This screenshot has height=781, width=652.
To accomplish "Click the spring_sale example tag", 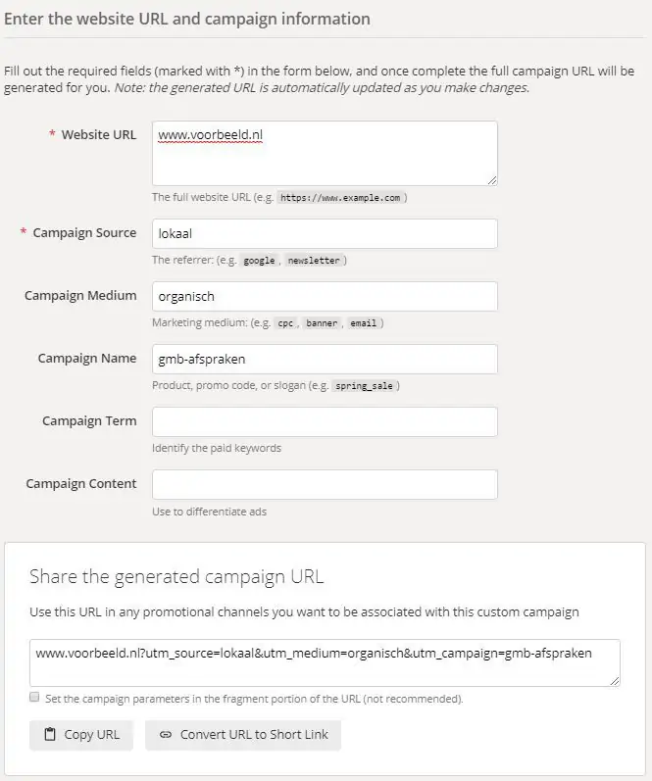I will coord(364,386).
